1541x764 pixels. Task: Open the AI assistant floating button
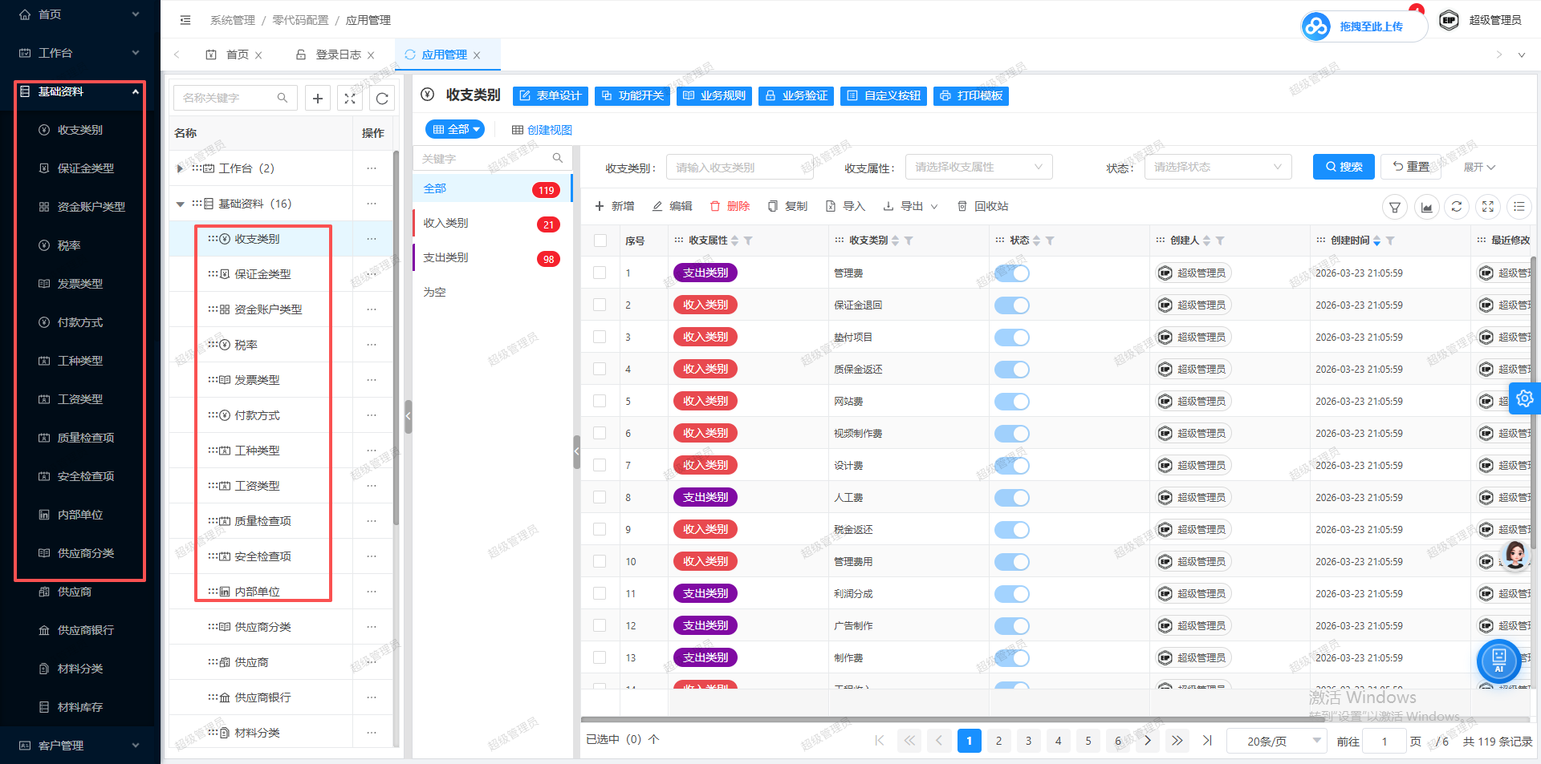click(1498, 661)
